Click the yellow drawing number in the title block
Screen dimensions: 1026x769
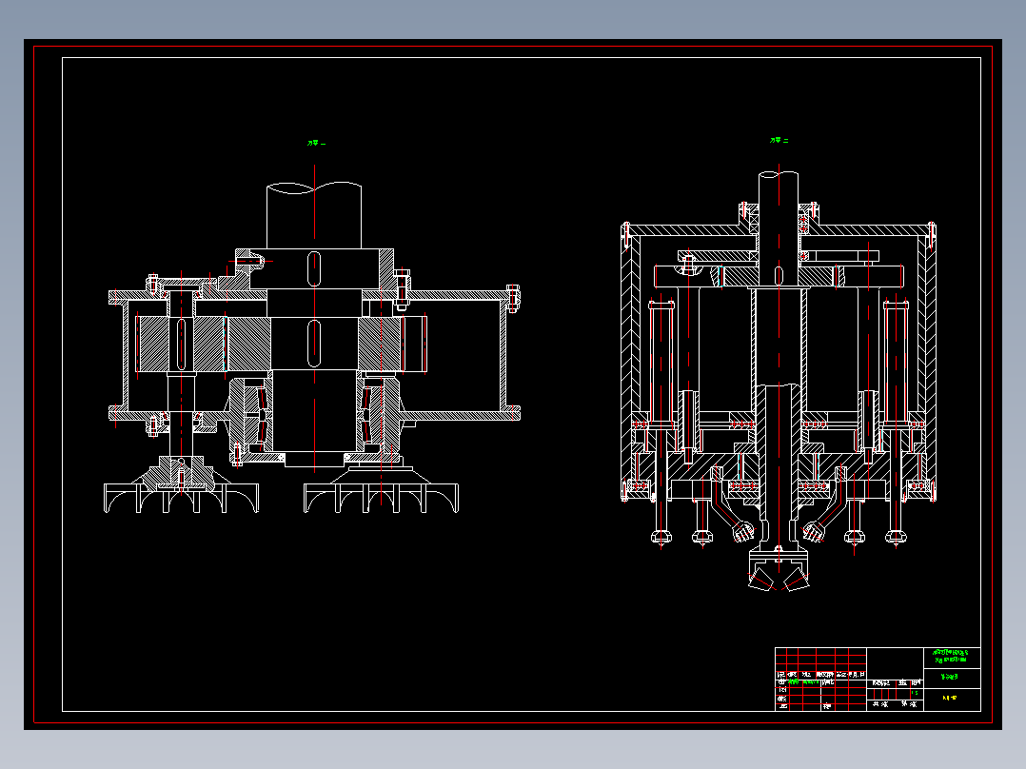950,699
